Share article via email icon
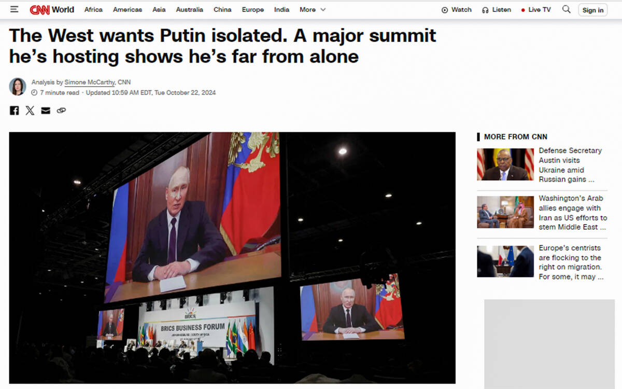Screen dimensions: 622x389 point(46,110)
